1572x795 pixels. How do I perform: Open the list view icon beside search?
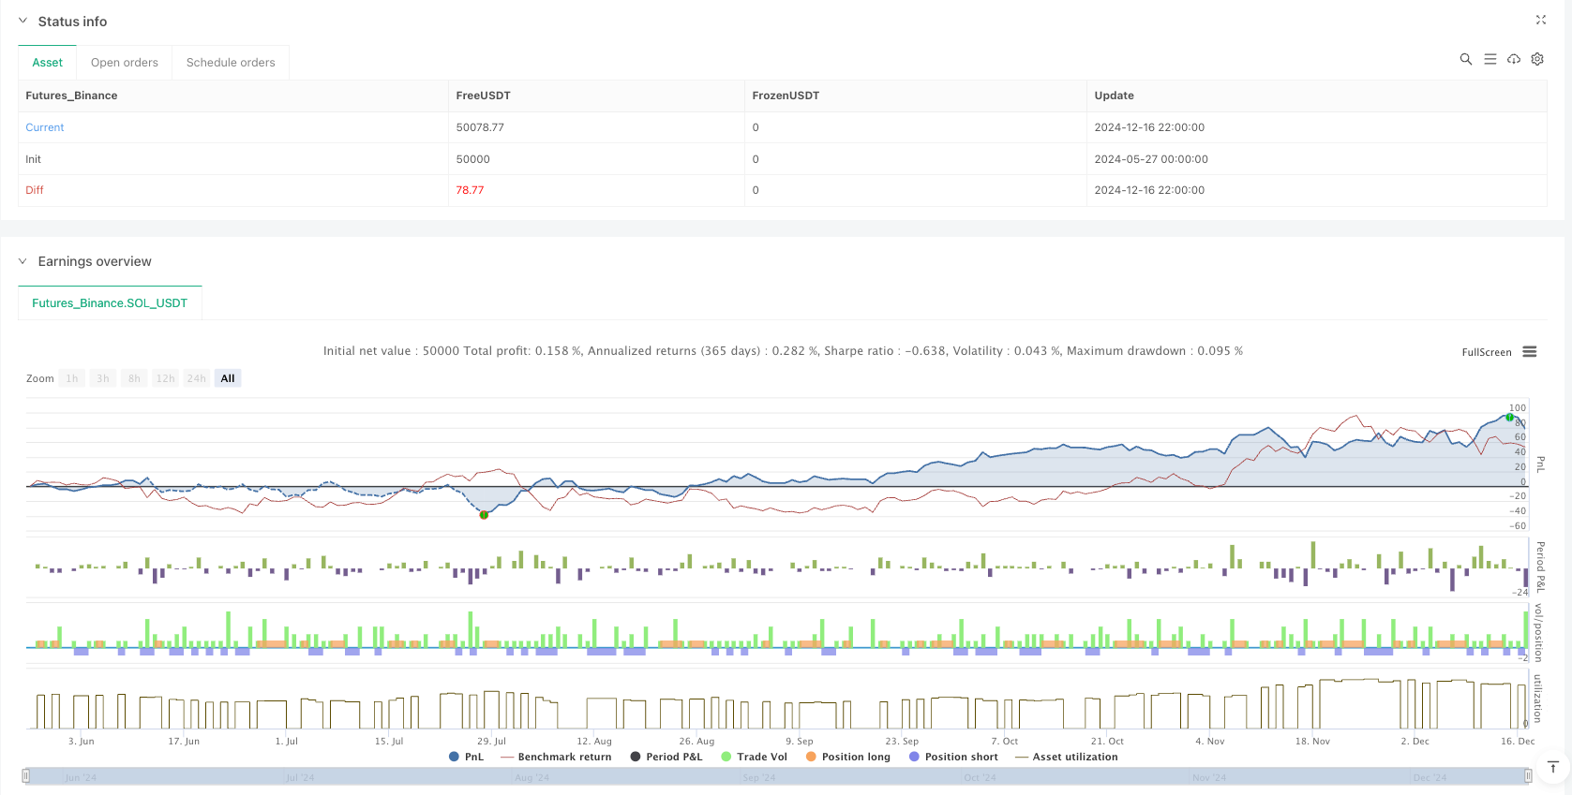click(x=1490, y=59)
